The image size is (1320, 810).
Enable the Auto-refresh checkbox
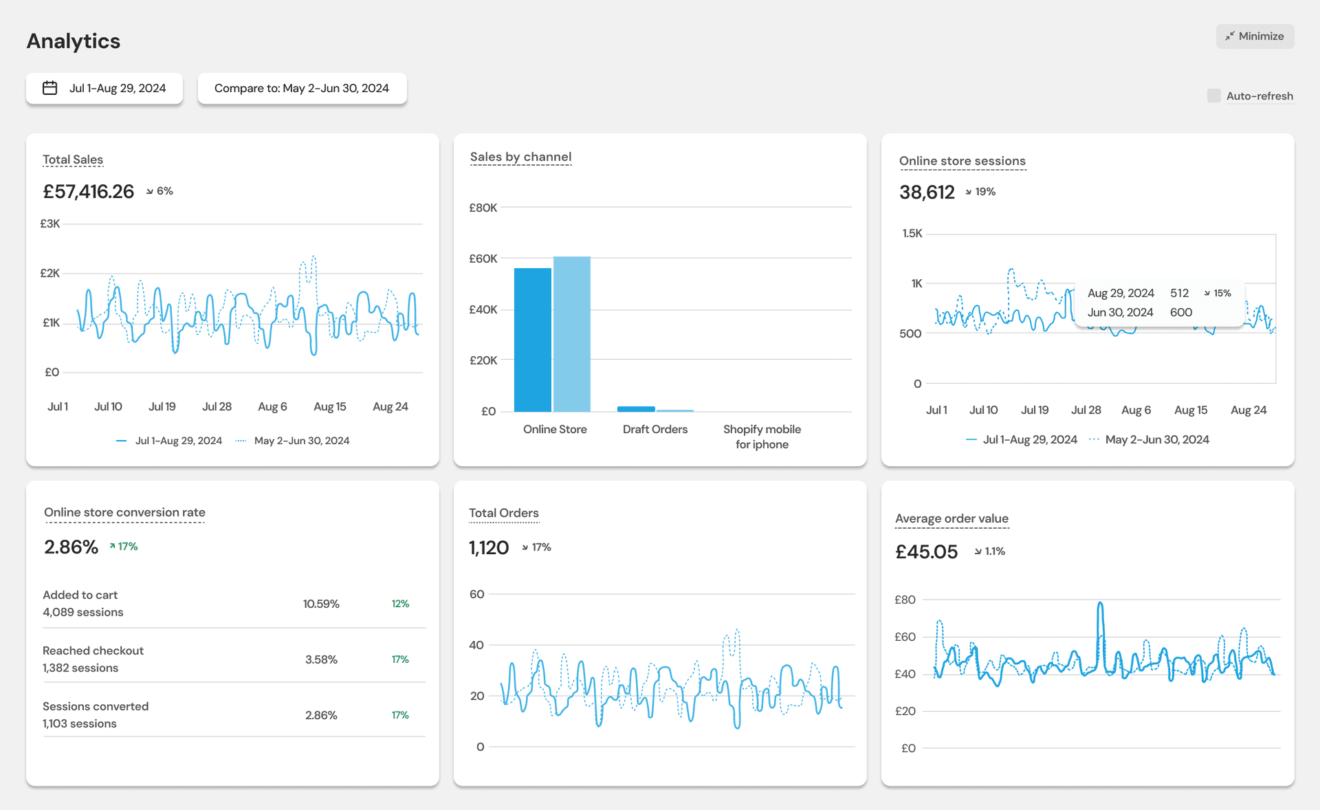tap(1214, 96)
